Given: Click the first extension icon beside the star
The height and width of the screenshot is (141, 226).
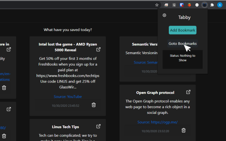Looking at the screenshot, I should 166,5.
